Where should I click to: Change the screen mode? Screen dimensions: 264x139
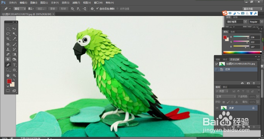click(x=14, y=91)
